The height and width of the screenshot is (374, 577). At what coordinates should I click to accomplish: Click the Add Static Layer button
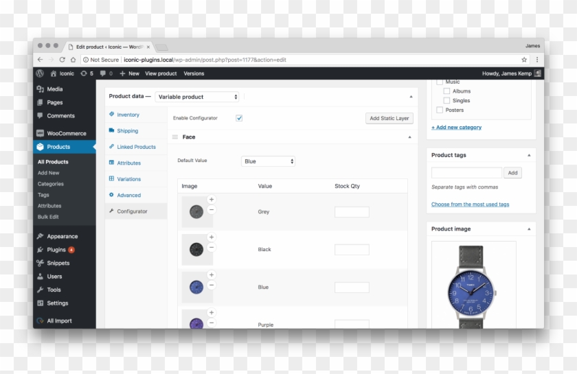[x=389, y=118]
